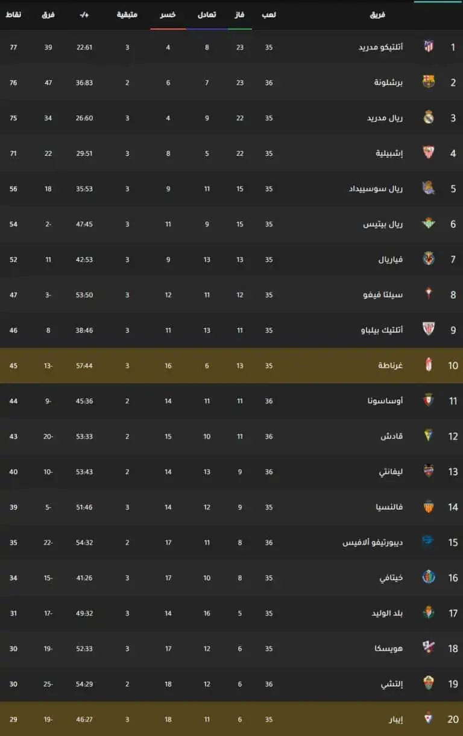Open the ريال سوسييداد team name link
463x736 pixels.
[x=376, y=189]
